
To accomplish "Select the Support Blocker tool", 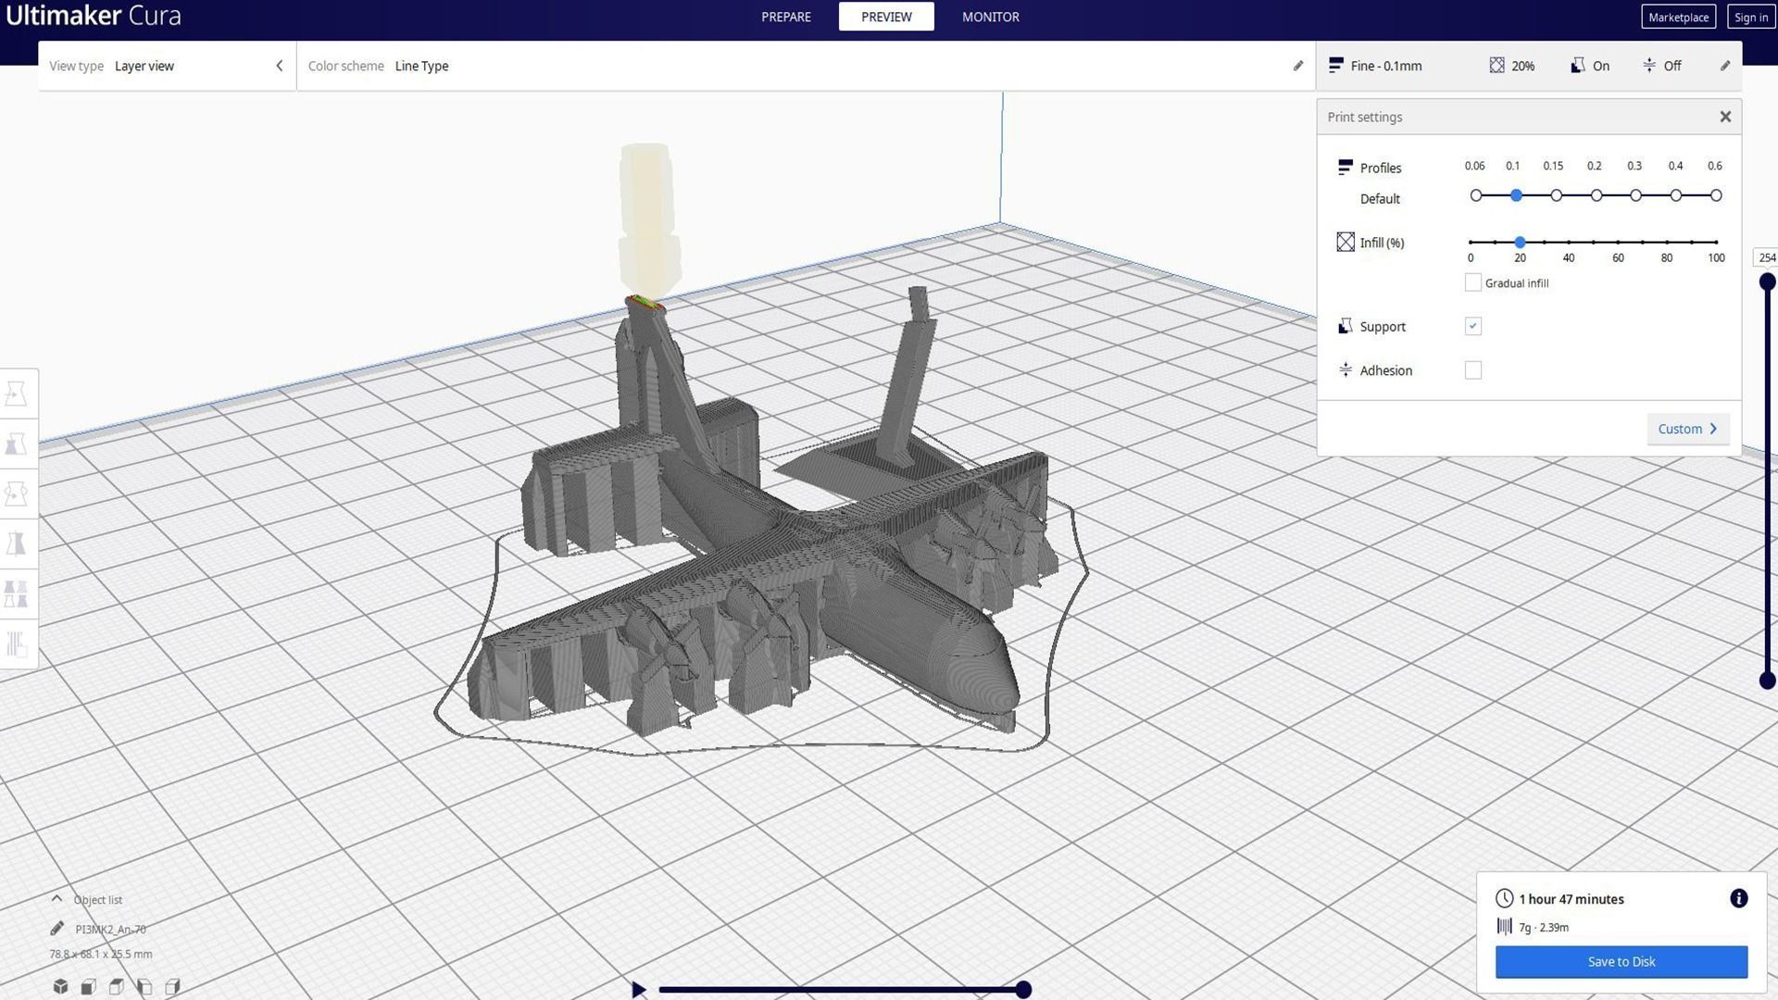I will click(17, 644).
